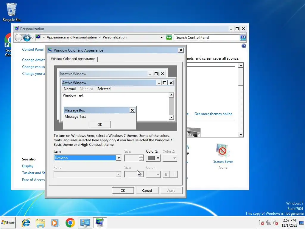Open Windows Explorer folder on taskbar

coord(41,222)
